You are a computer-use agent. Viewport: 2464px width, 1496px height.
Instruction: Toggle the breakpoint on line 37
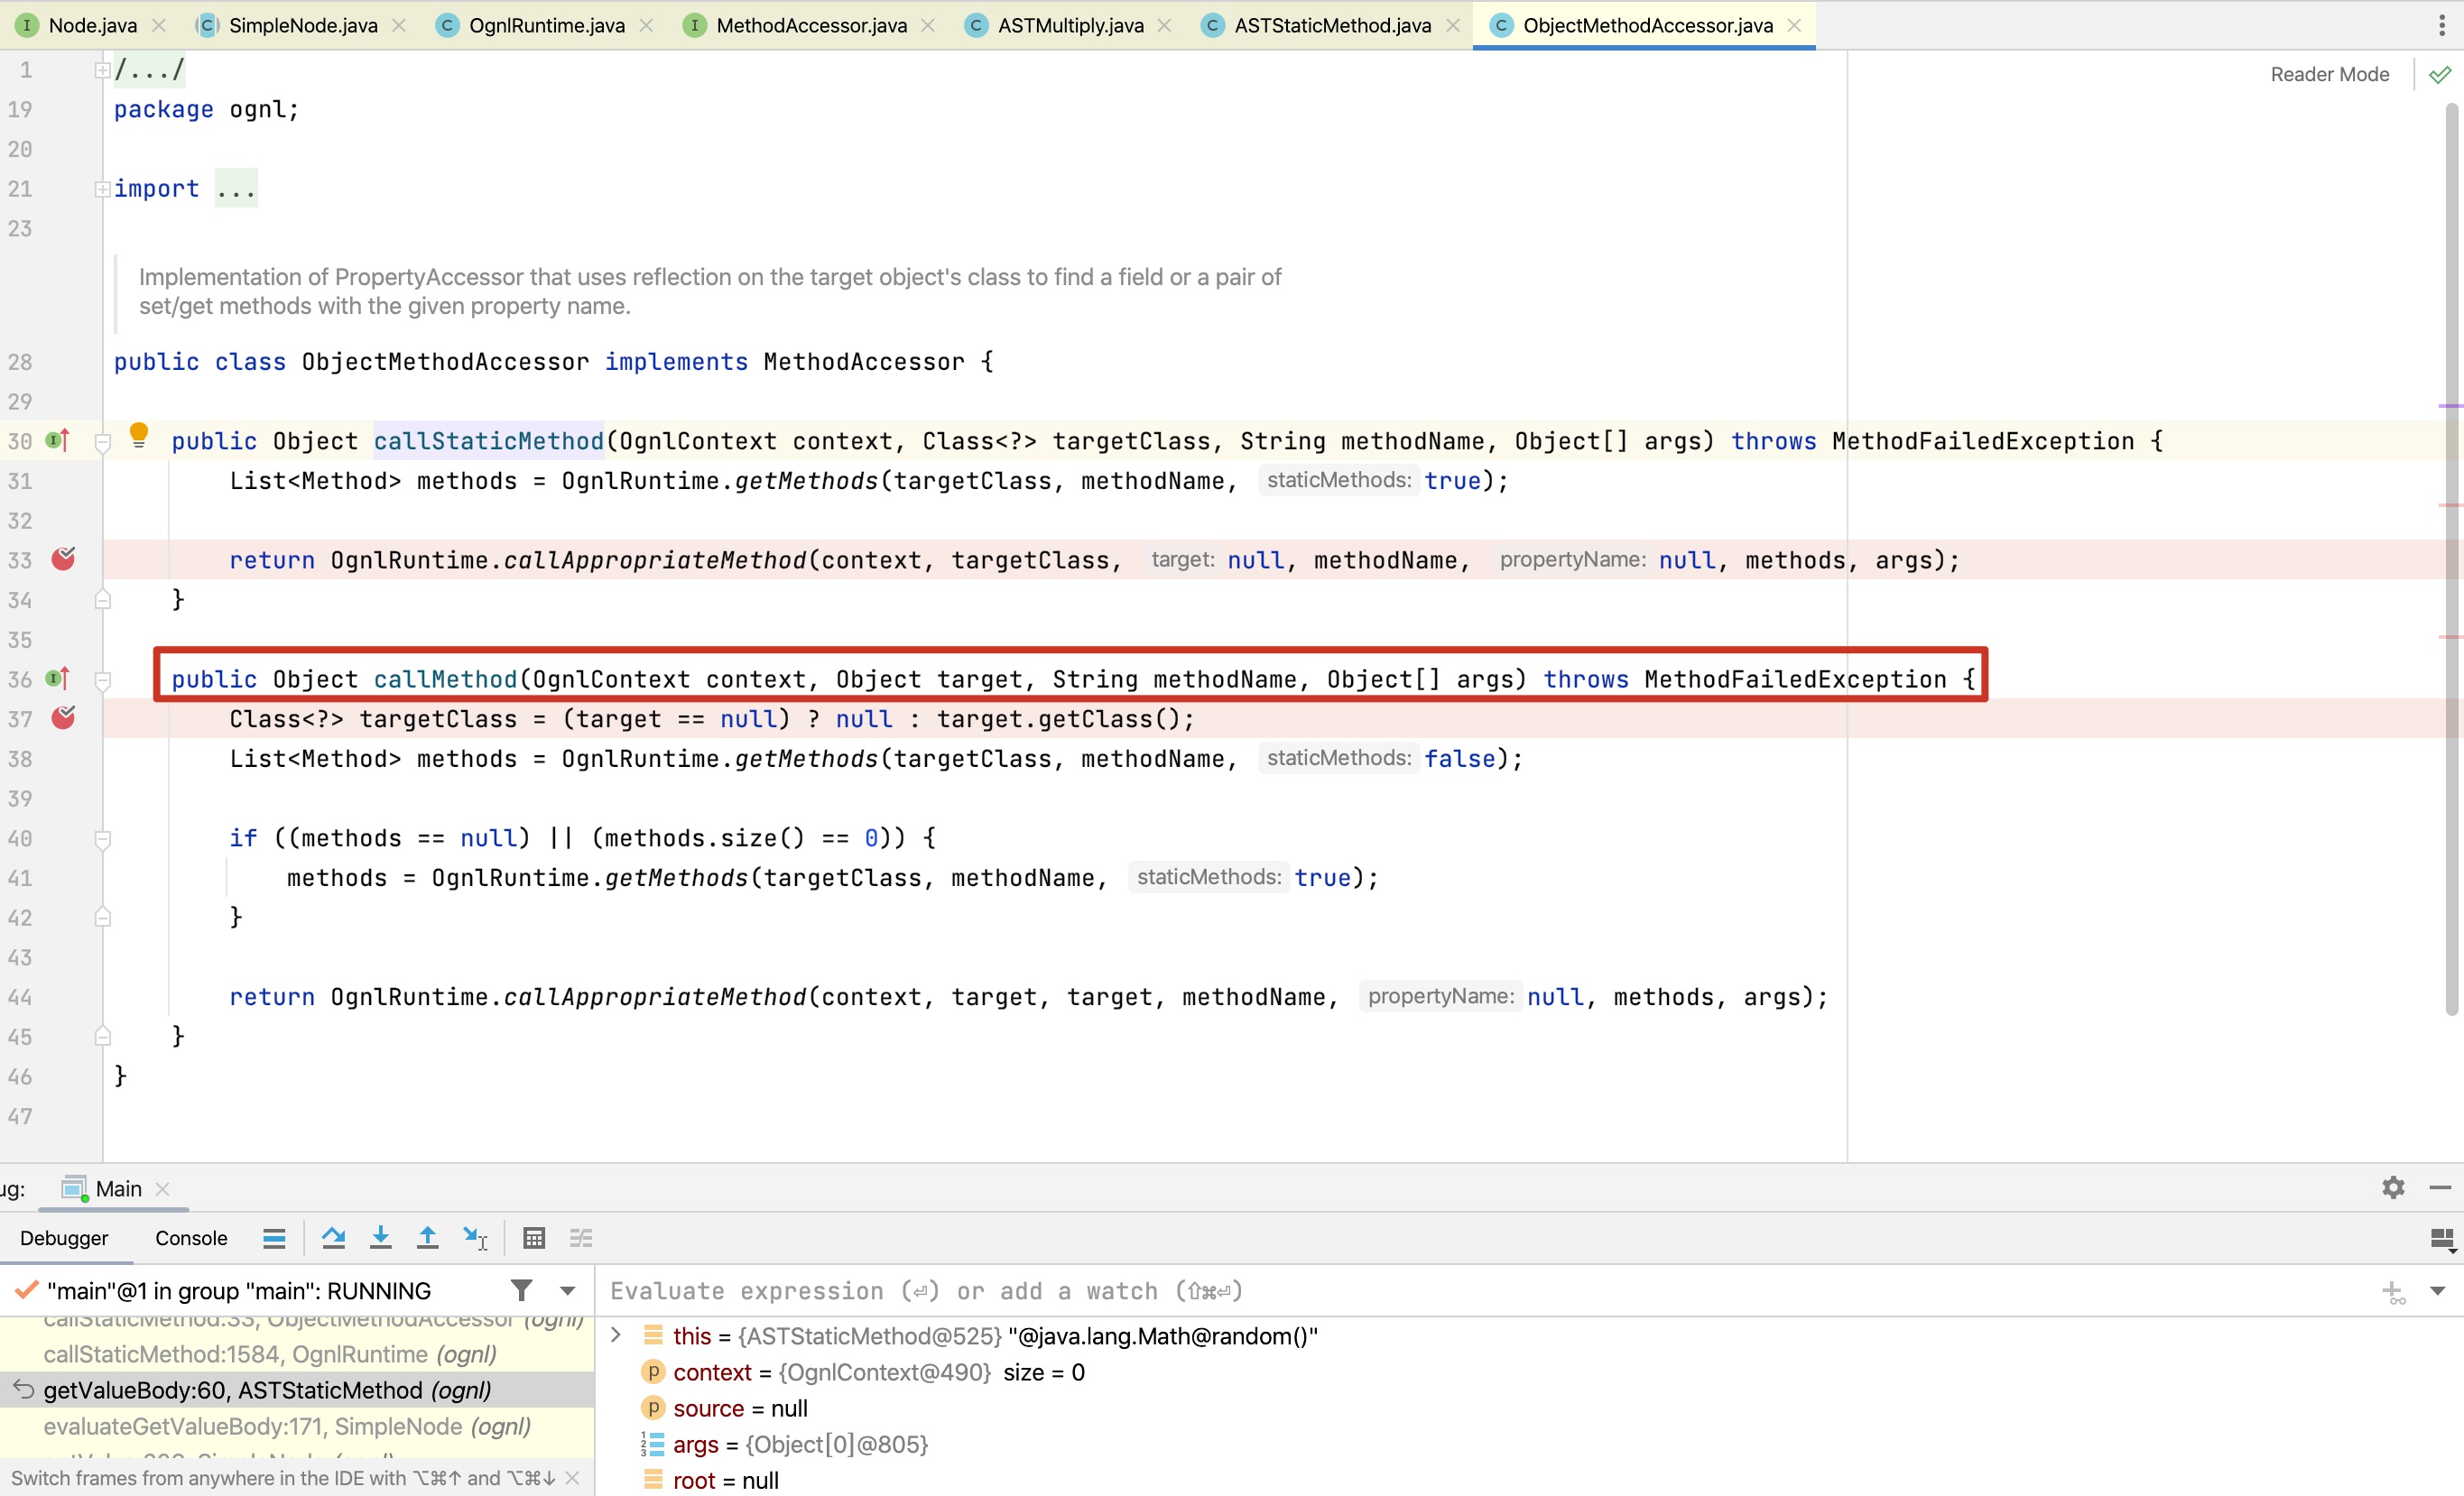click(63, 717)
